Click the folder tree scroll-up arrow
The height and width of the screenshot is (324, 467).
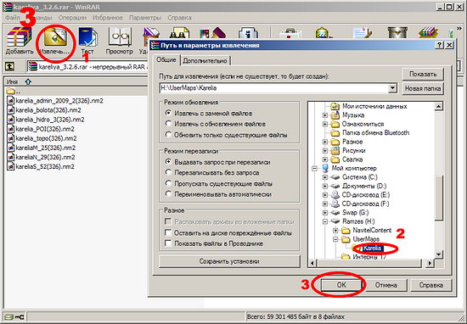pyautogui.click(x=438, y=106)
